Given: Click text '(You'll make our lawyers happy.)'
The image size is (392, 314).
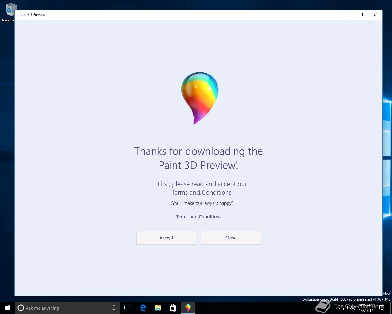Looking at the screenshot, I should (x=202, y=203).
